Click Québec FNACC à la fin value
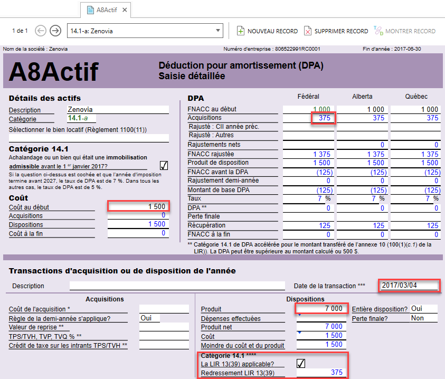Image resolution: width=445 pixels, height=379 pixels. tap(416, 234)
